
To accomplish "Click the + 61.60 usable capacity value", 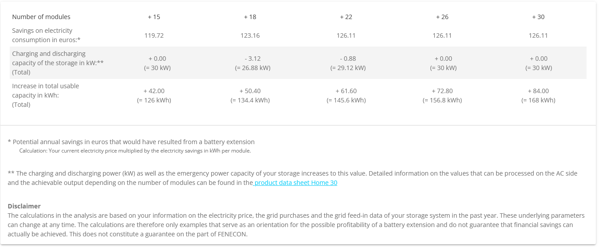I will pos(346,91).
